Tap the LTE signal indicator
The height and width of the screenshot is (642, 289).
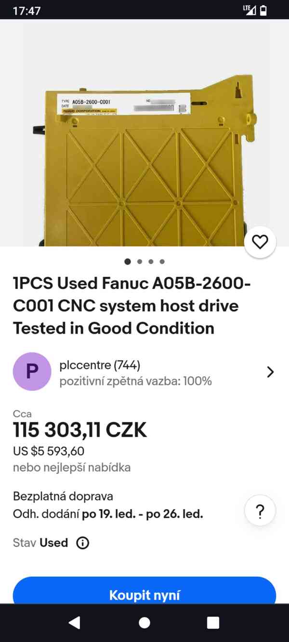249,10
